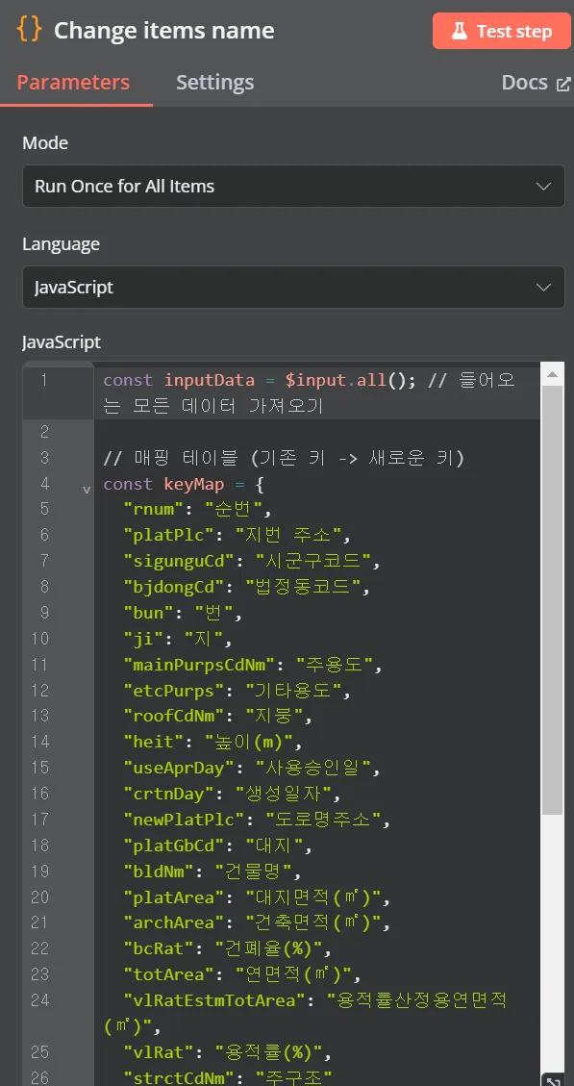This screenshot has height=1086, width=574.
Task: Switch to the Settings tab
Action: point(214,83)
